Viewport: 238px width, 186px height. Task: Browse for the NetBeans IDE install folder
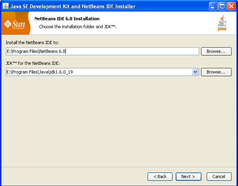pos(216,51)
